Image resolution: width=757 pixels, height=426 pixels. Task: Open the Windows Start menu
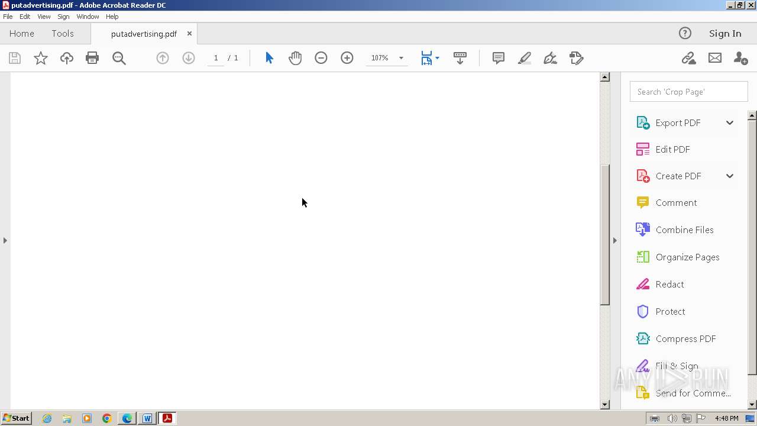tap(17, 418)
